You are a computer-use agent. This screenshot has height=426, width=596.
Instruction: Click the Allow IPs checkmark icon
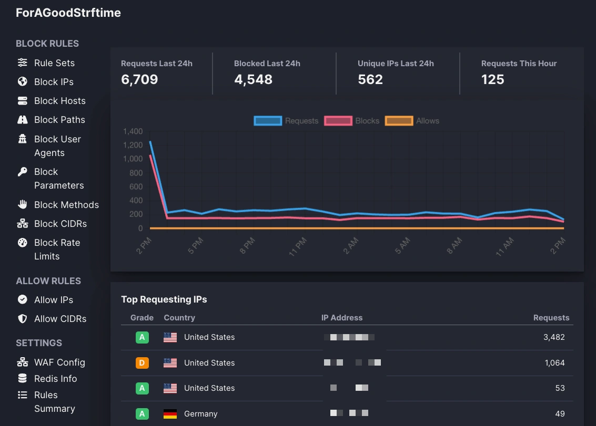pos(23,299)
